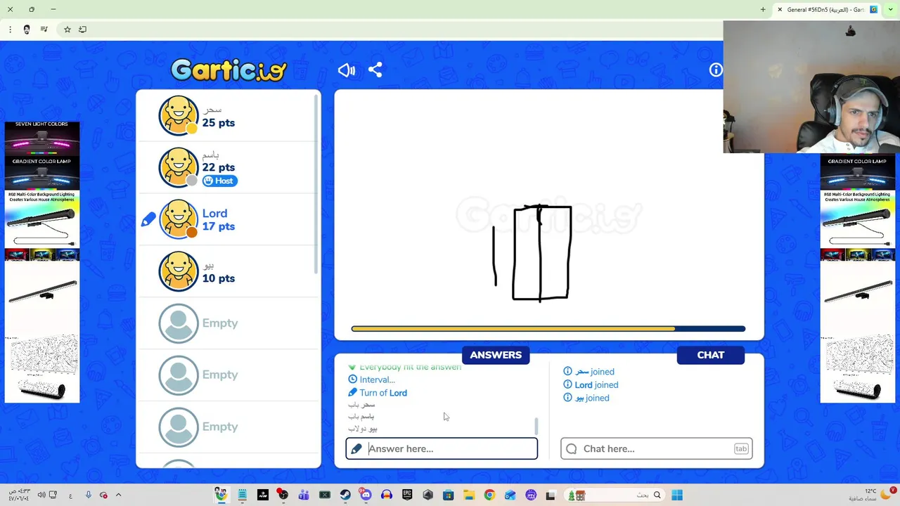Click the 'Interval...' message
Screen dimensions: 900x506
(x=372, y=379)
